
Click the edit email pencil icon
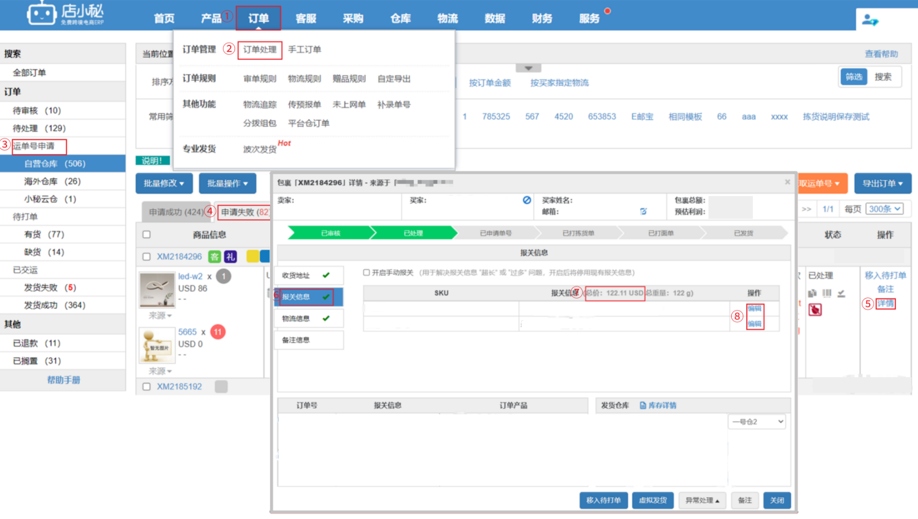643,212
